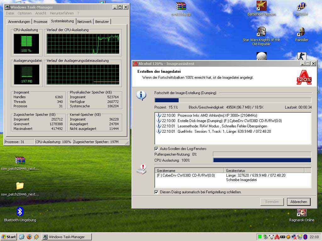Click the disconnected network tray icon
Viewport: 322px width, 241px height.
point(294,237)
